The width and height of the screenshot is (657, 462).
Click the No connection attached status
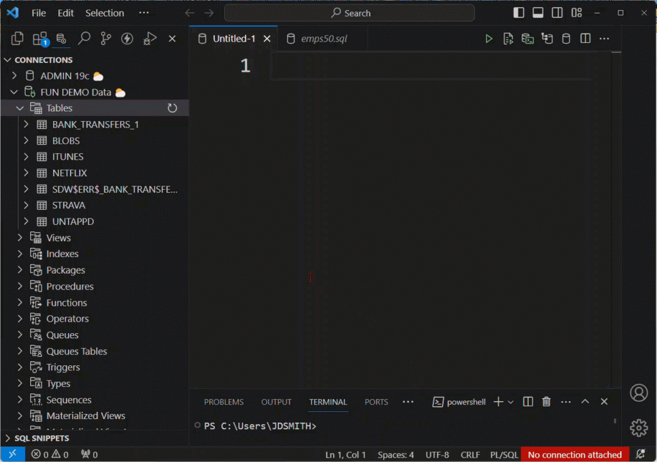[x=574, y=455]
